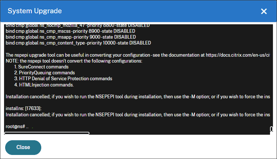Click the HTTP Denial of Service Protection item

coord(63,78)
